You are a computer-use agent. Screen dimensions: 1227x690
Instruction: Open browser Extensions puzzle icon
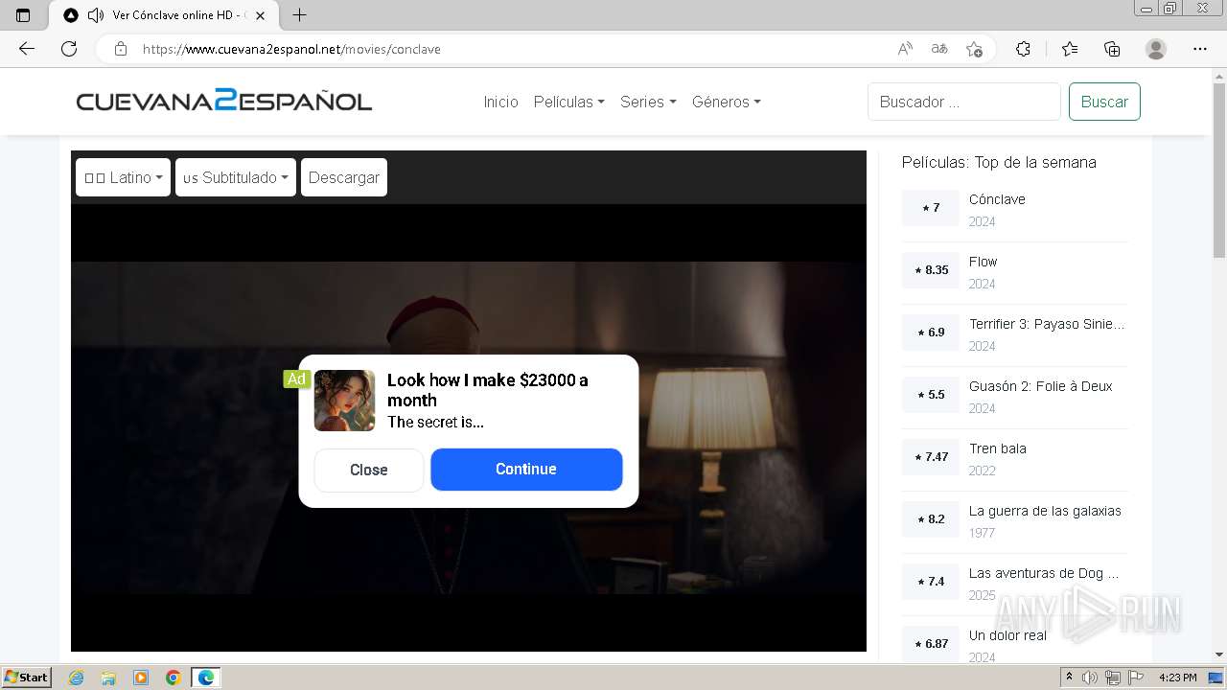[x=1024, y=49]
